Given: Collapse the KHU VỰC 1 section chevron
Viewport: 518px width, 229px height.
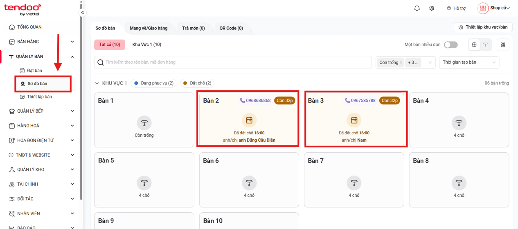Looking at the screenshot, I should click(97, 83).
